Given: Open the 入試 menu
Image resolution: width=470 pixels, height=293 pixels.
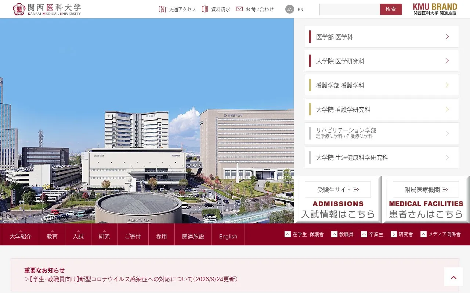Looking at the screenshot, I should tap(78, 234).
